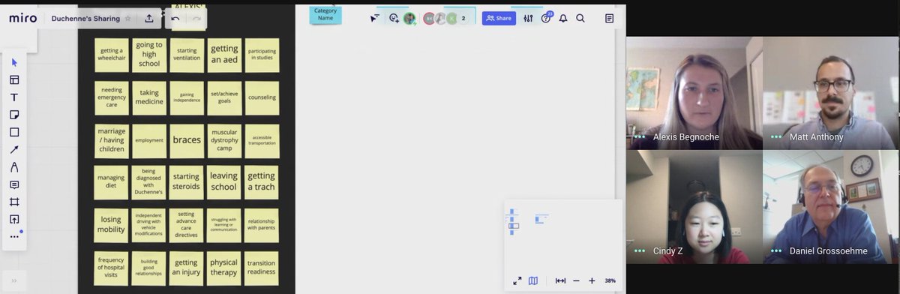Choose the Text tool

coord(14,97)
